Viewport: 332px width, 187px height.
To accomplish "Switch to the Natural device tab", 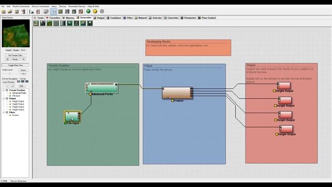I will coord(141,18).
